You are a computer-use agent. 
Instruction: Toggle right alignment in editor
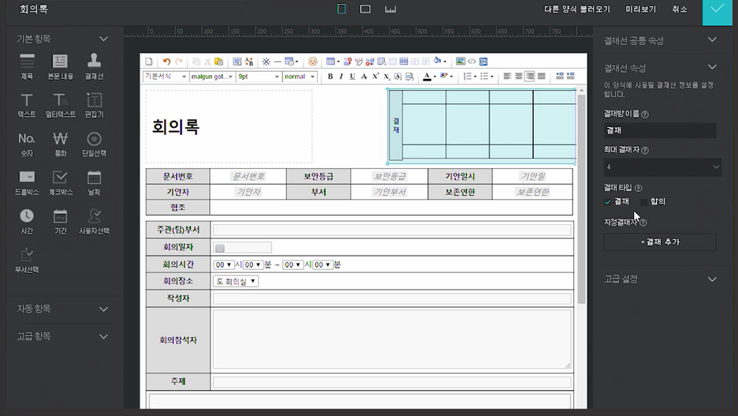point(530,77)
